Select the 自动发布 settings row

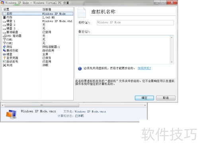coord(38,62)
